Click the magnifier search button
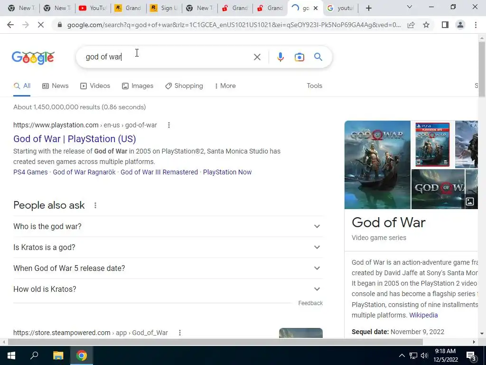486x365 pixels. click(x=318, y=57)
